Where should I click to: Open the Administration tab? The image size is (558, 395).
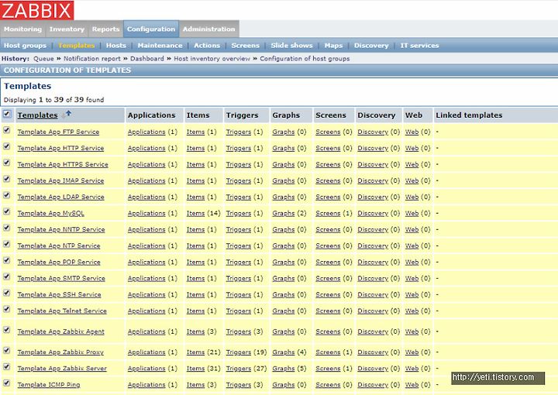[x=209, y=29]
